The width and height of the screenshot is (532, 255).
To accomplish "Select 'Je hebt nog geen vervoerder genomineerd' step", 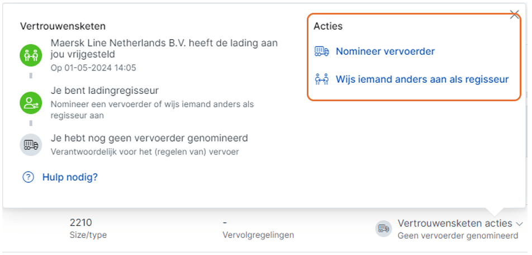I will tap(149, 138).
